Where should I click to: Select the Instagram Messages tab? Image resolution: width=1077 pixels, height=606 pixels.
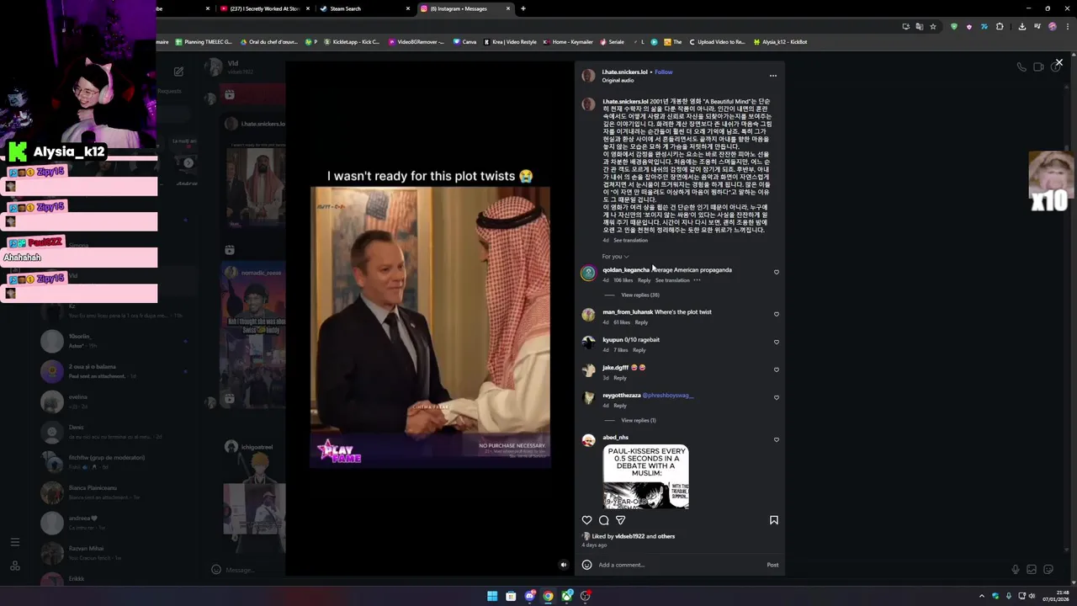point(464,8)
